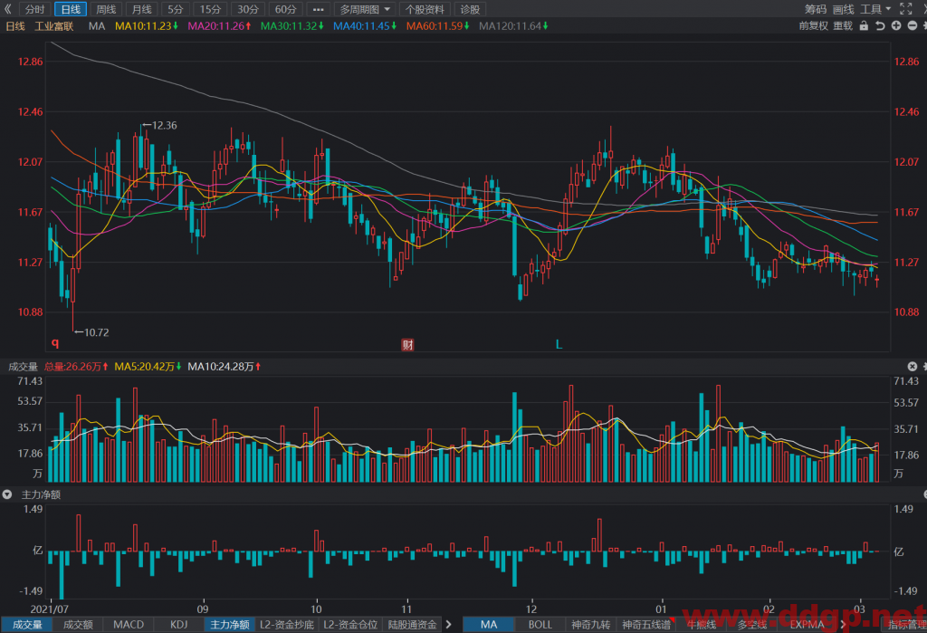
Task: Open the 陆股通资金 indicator tab
Action: tap(413, 625)
